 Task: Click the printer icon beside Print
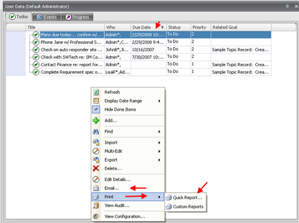pos(96,197)
